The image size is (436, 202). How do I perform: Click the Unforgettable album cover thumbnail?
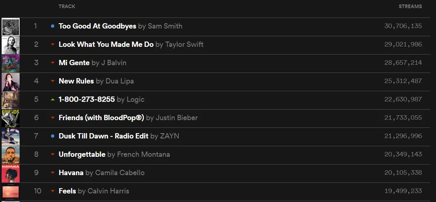pos(11,155)
